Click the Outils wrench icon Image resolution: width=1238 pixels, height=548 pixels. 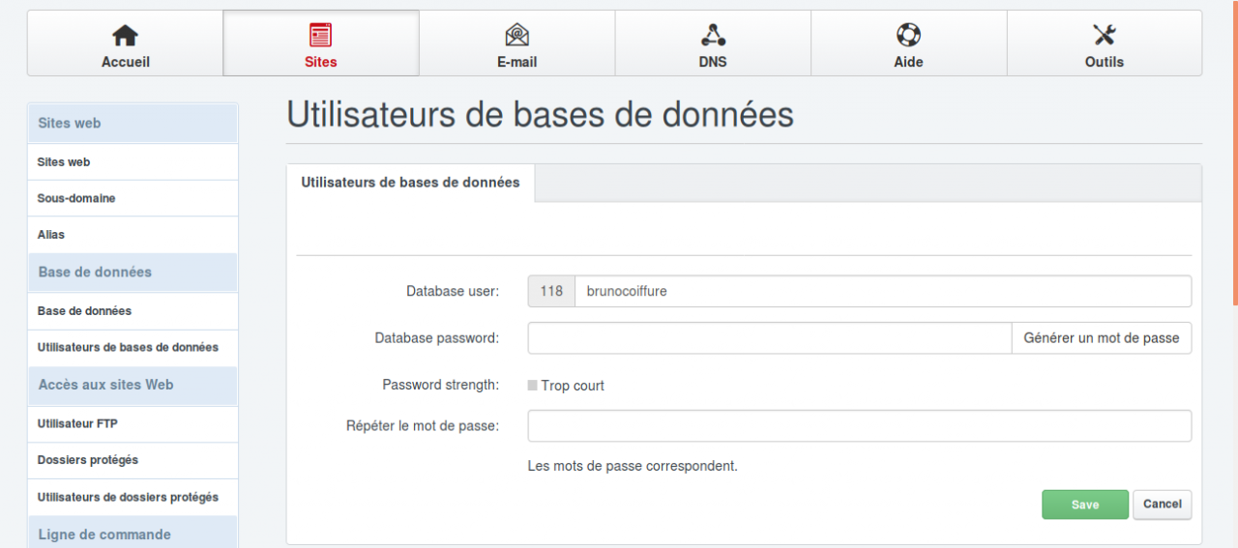click(x=1105, y=36)
